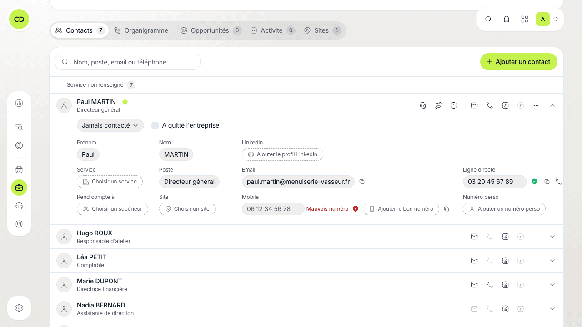The width and height of the screenshot is (582, 327).
Task: Open the dashboard chart icon in sidebar
Action: pos(19,103)
